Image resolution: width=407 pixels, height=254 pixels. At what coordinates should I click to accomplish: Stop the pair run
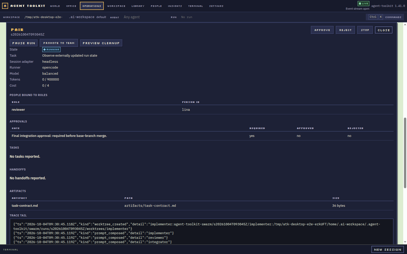click(x=365, y=30)
